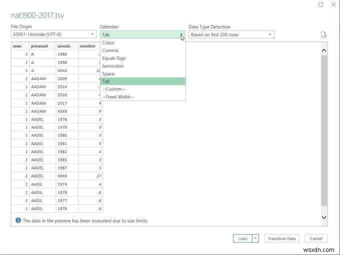Click the preview vertical scrollbar thumb
Viewport: 340px width, 255px height.
point(324,130)
